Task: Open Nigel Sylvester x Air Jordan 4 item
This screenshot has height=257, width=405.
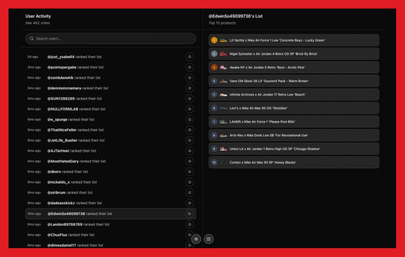Action: click(294, 54)
